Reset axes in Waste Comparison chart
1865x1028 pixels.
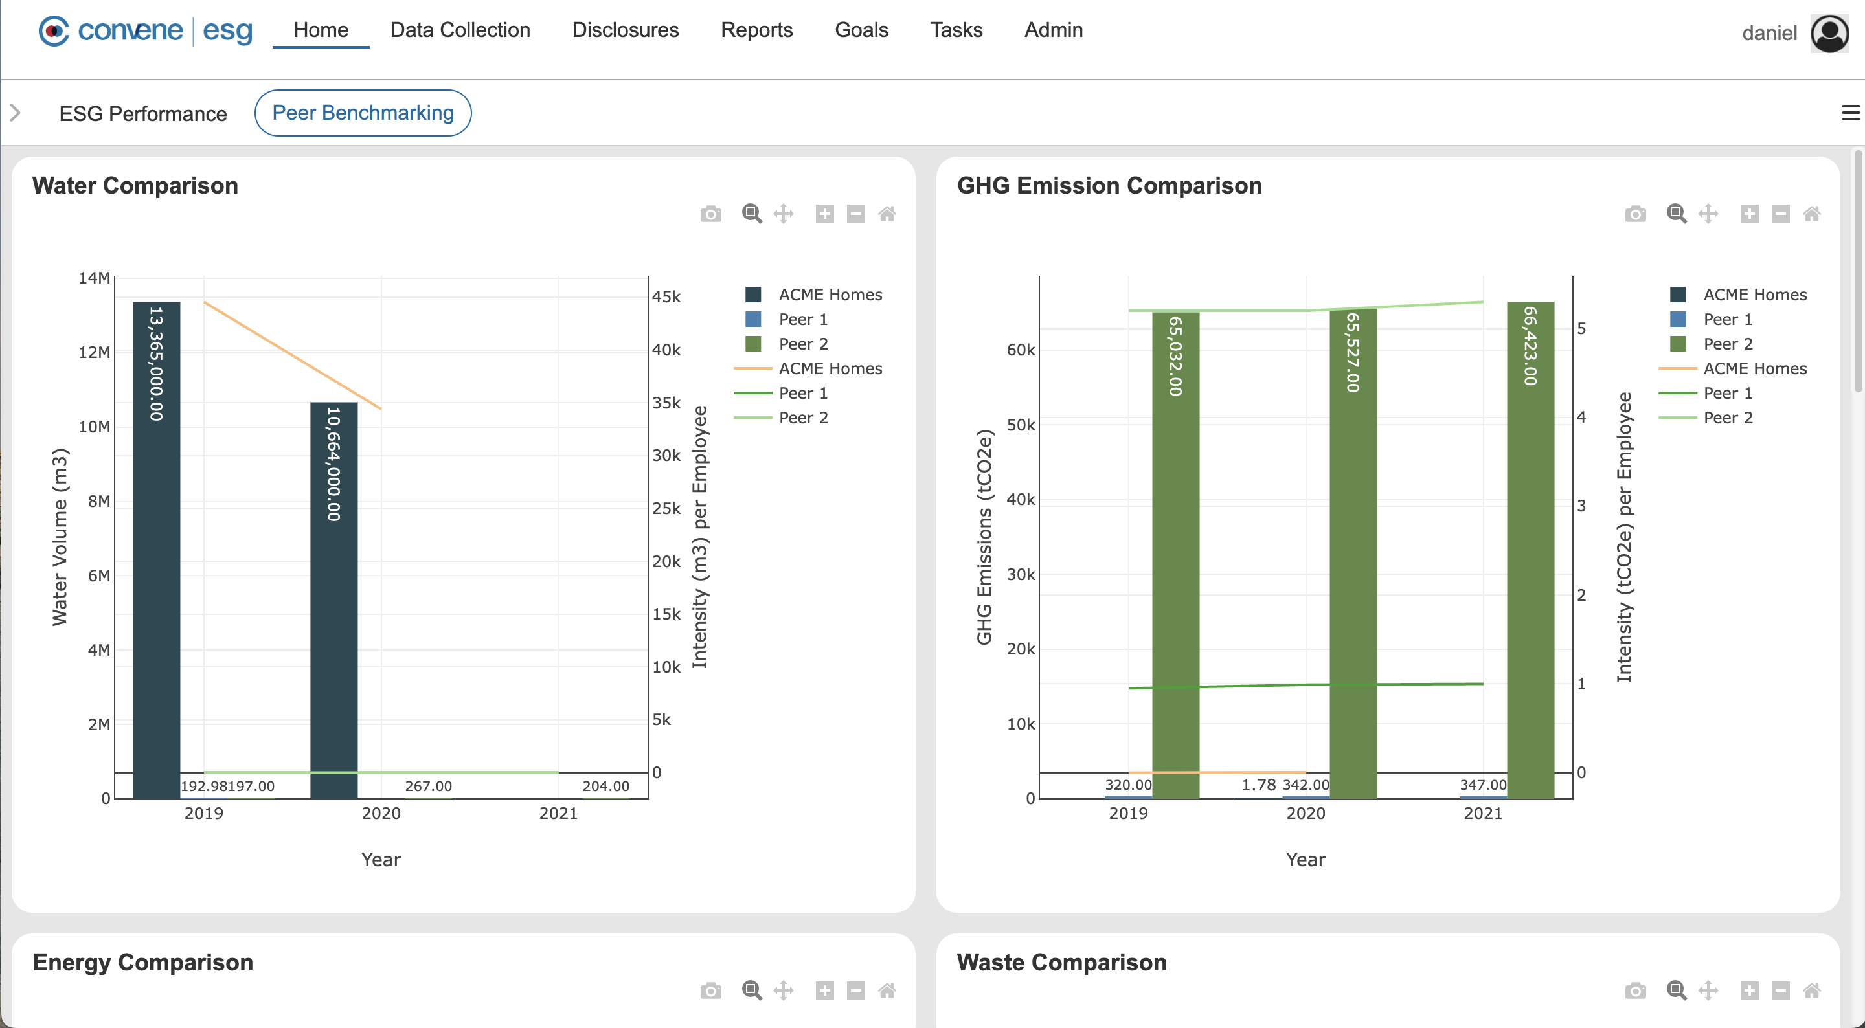tap(1811, 990)
